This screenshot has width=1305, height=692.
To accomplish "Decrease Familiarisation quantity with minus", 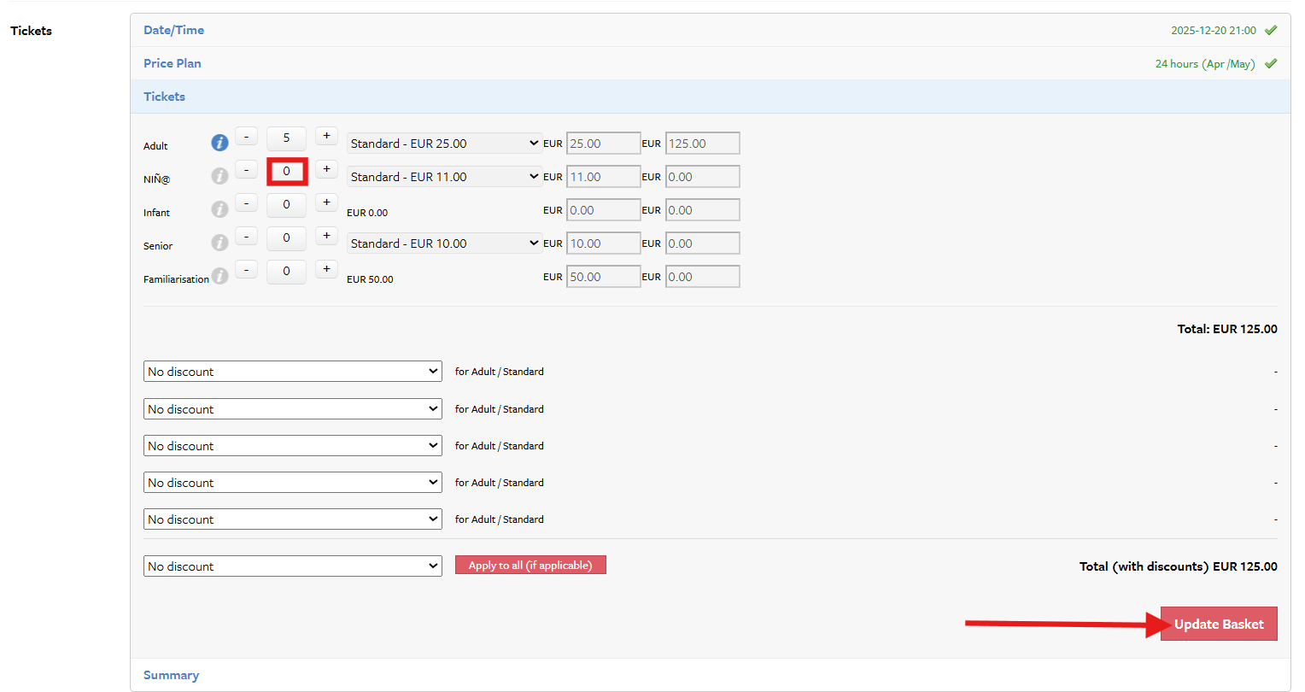I will [x=246, y=269].
